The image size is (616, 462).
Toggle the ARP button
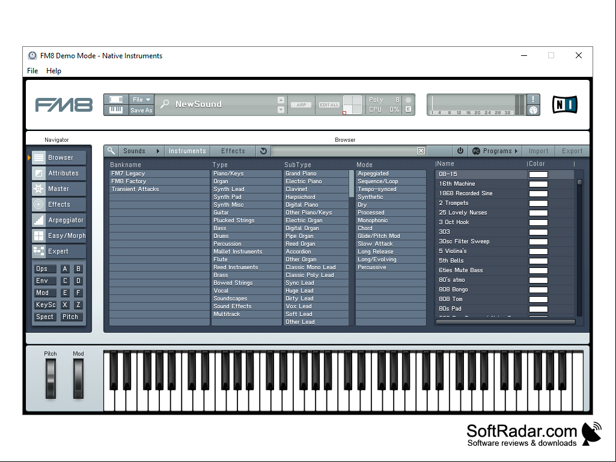tap(301, 105)
